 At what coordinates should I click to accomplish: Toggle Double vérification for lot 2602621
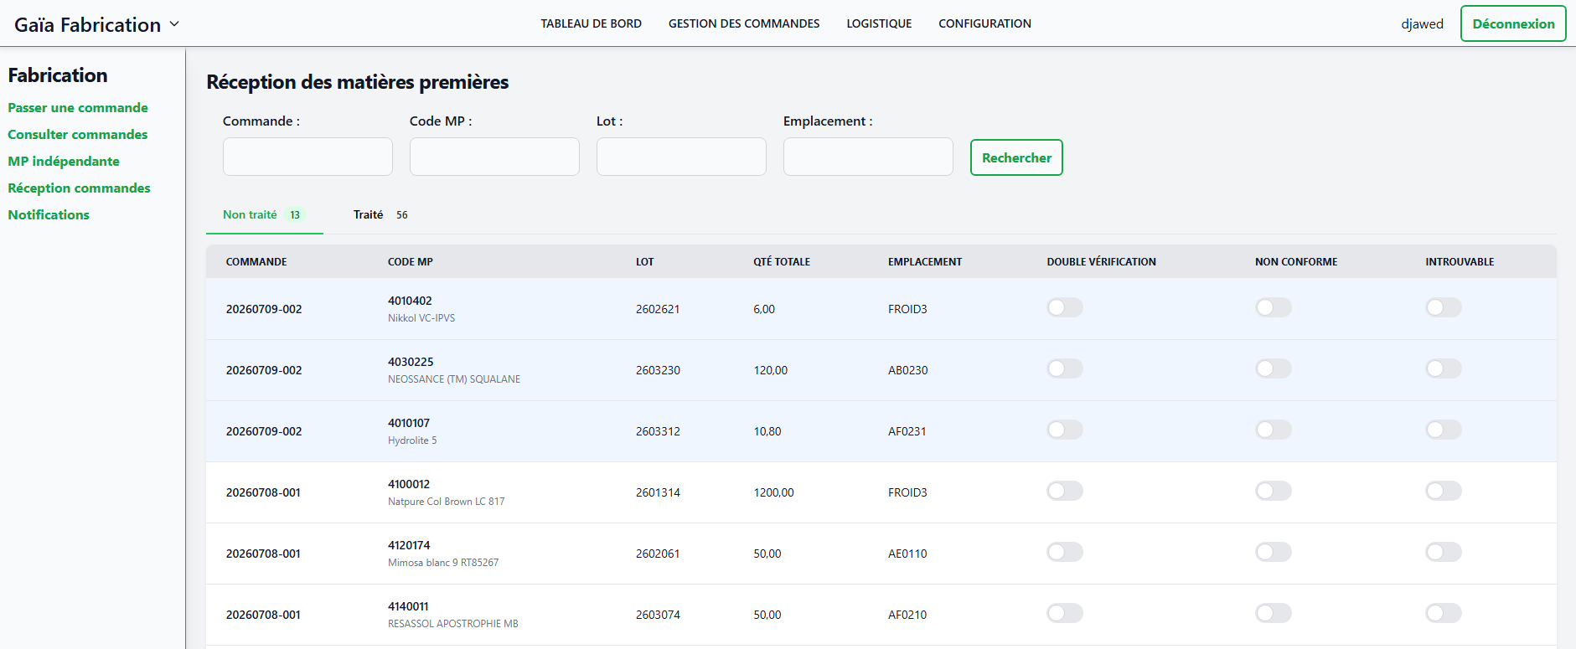[x=1065, y=307]
